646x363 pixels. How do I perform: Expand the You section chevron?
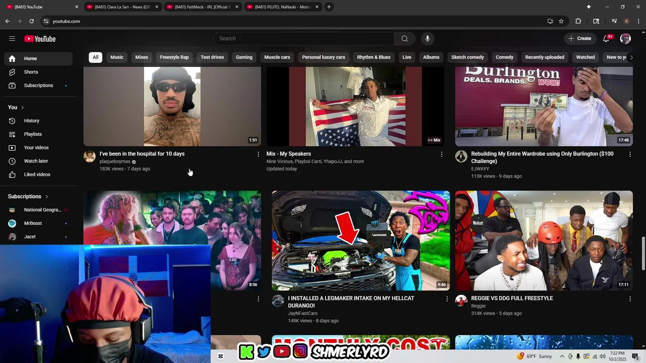[22, 107]
